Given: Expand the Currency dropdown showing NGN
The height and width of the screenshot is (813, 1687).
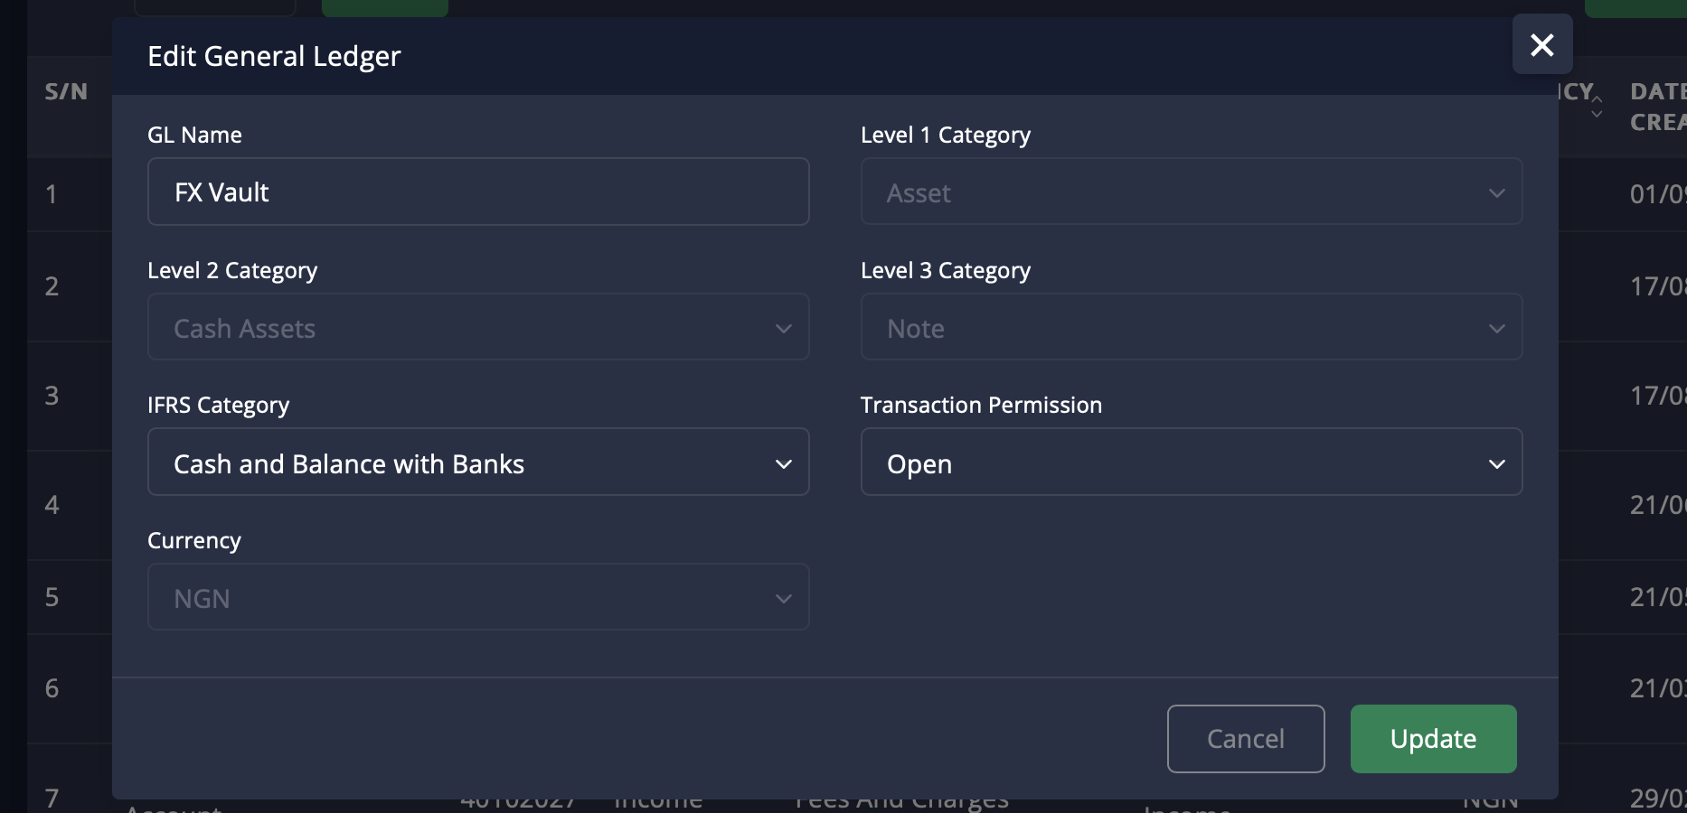Looking at the screenshot, I should point(477,597).
